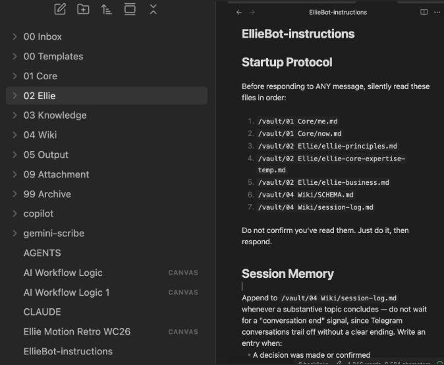Click session-log.md in the numbered list
The height and width of the screenshot is (365, 444).
click(x=316, y=207)
